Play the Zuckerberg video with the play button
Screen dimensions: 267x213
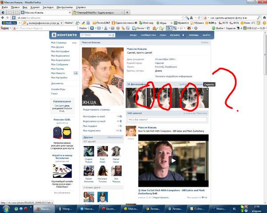pyautogui.click(x=174, y=161)
